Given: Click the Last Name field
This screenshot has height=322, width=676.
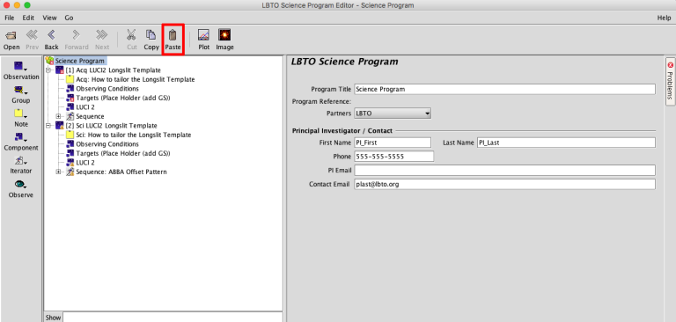Looking at the screenshot, I should point(566,143).
